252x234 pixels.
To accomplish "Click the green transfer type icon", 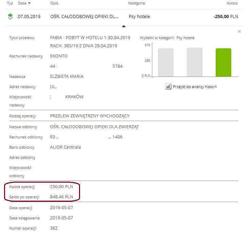I will (10, 16).
